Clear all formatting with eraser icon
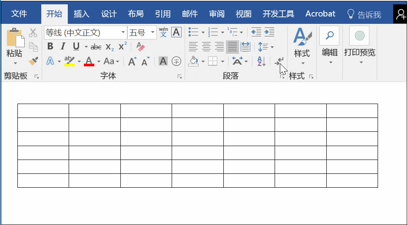Viewport: 408px width, 225px height. 140,47
